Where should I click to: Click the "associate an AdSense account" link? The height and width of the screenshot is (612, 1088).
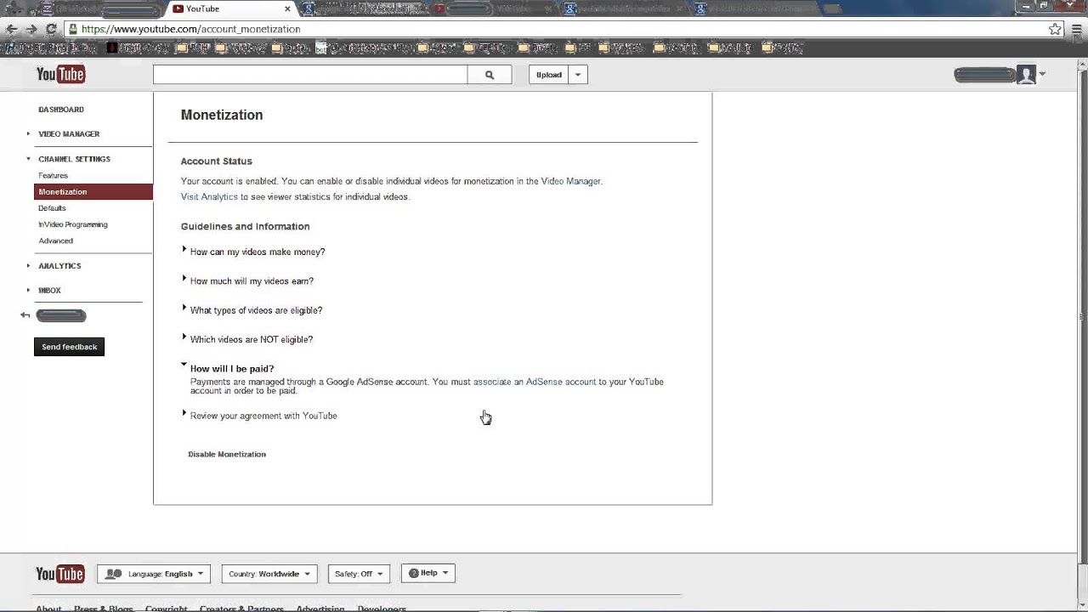pos(535,382)
